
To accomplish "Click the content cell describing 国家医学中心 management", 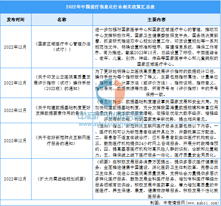I will pos(156,47).
